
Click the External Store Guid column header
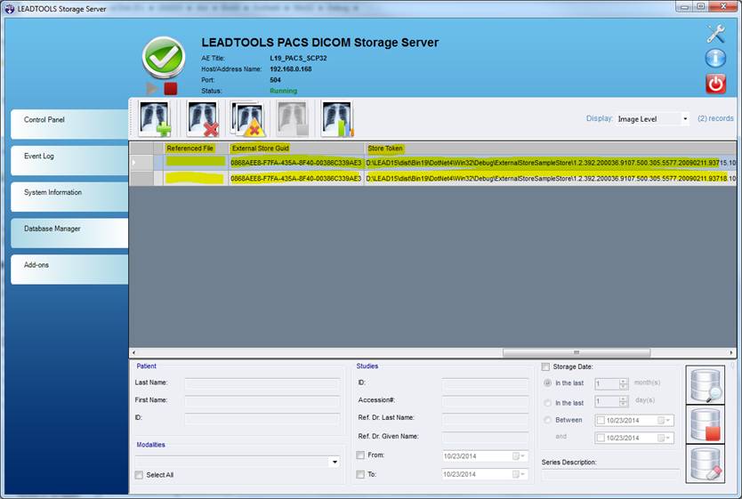[x=296, y=148]
